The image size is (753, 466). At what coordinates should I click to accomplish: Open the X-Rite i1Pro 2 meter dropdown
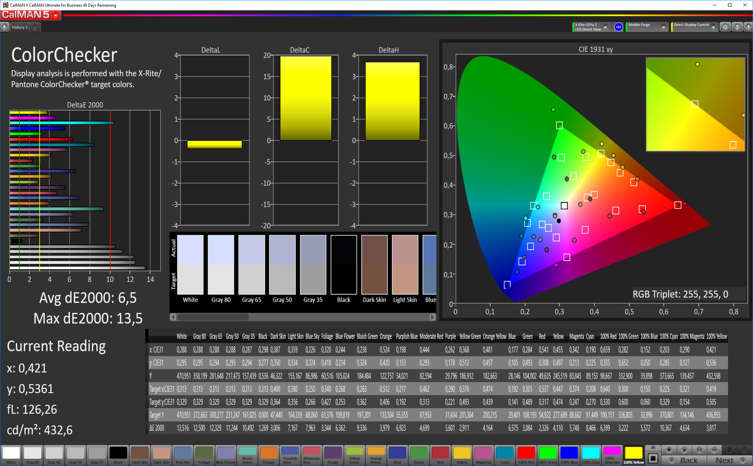(x=605, y=27)
